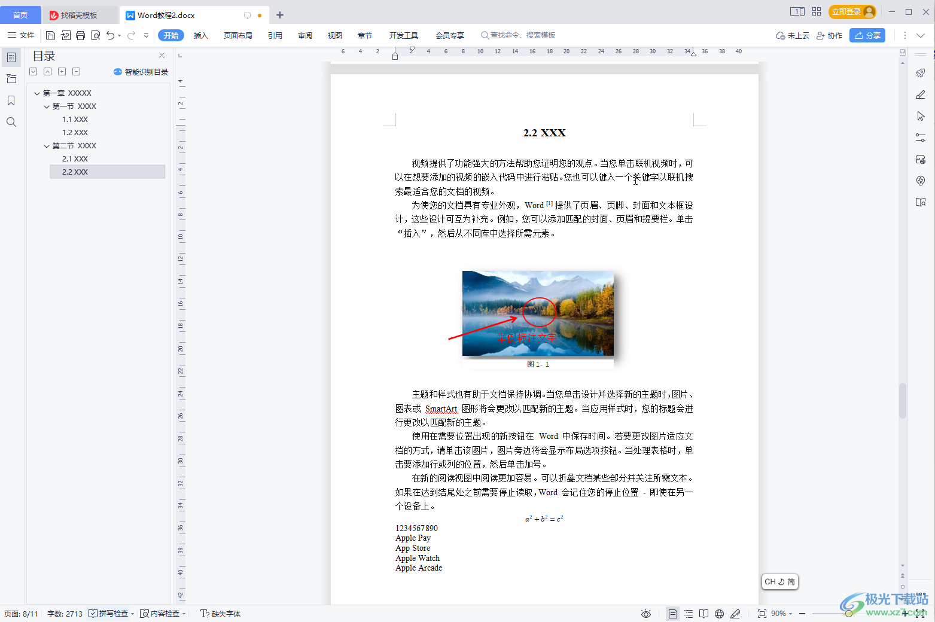
Task: Click the 分享 share button
Action: pyautogui.click(x=867, y=35)
